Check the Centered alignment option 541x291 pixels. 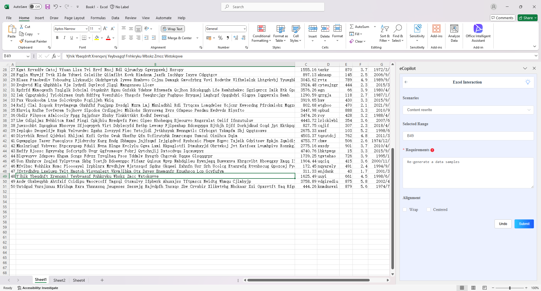(x=429, y=210)
